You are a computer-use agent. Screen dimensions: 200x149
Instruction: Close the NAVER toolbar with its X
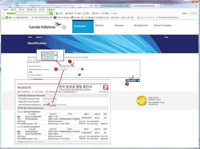(3, 13)
